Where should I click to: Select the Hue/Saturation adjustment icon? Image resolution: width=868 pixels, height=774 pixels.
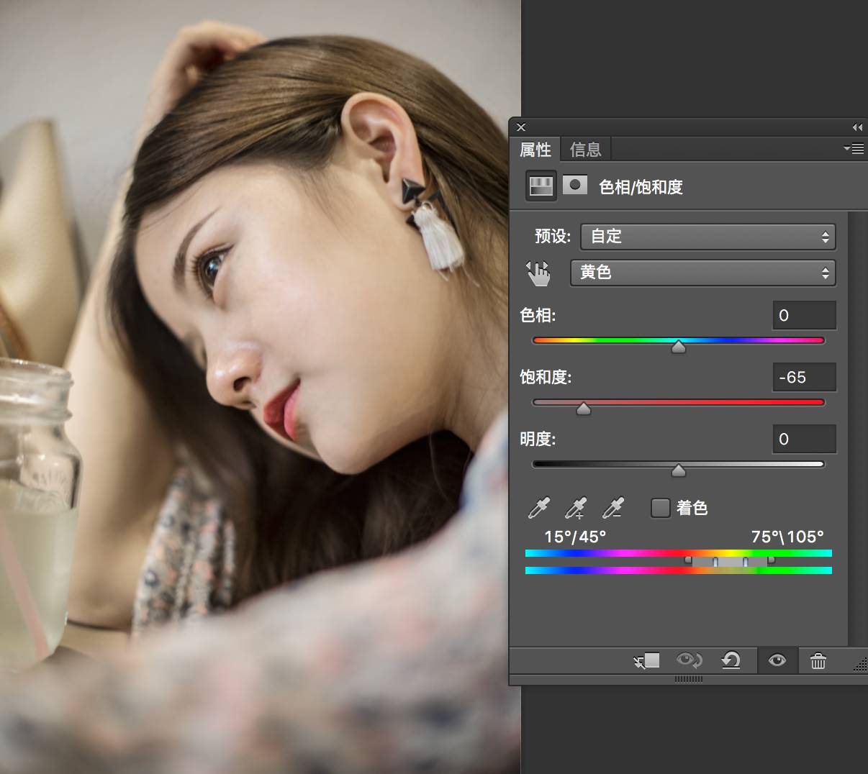(541, 186)
